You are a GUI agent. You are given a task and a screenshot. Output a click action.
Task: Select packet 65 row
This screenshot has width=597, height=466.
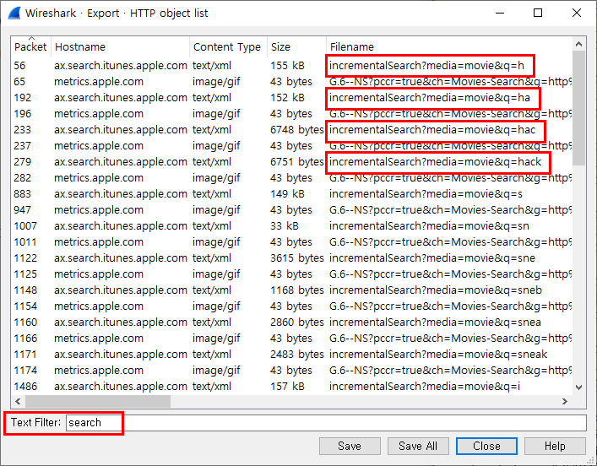pos(291,82)
